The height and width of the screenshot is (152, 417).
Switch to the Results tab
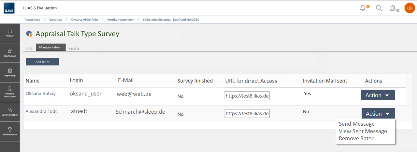point(74,48)
